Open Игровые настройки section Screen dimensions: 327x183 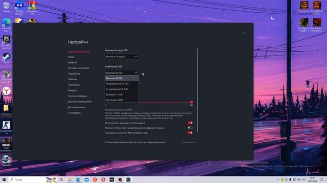pos(78,68)
